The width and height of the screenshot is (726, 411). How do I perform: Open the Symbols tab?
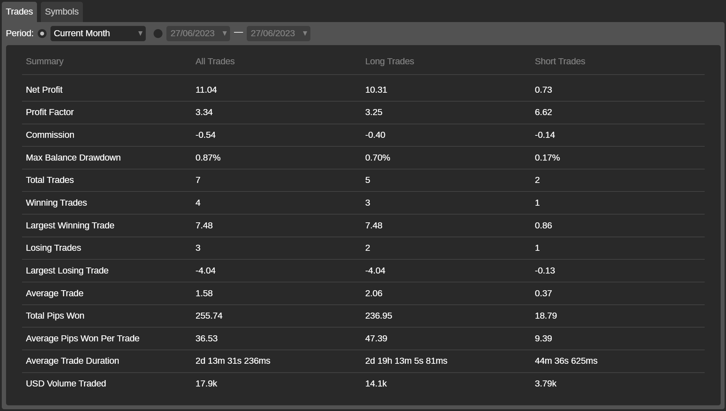62,12
